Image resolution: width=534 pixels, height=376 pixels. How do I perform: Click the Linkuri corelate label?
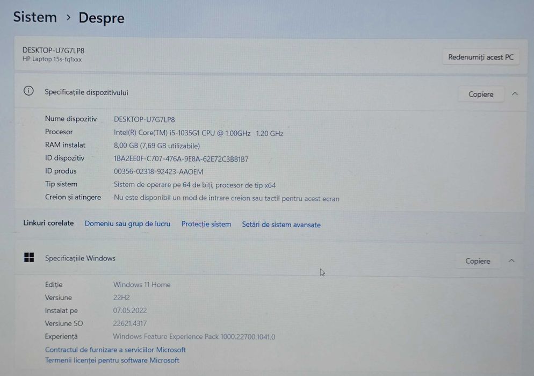coord(48,223)
